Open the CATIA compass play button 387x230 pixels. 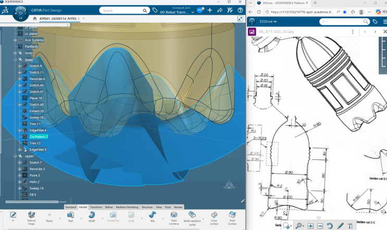(x=21, y=13)
